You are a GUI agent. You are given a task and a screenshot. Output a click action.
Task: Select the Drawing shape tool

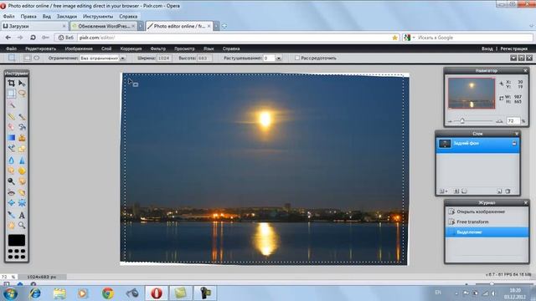coord(22,149)
